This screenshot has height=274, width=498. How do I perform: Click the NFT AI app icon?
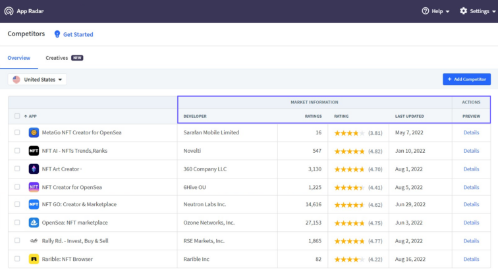point(34,150)
